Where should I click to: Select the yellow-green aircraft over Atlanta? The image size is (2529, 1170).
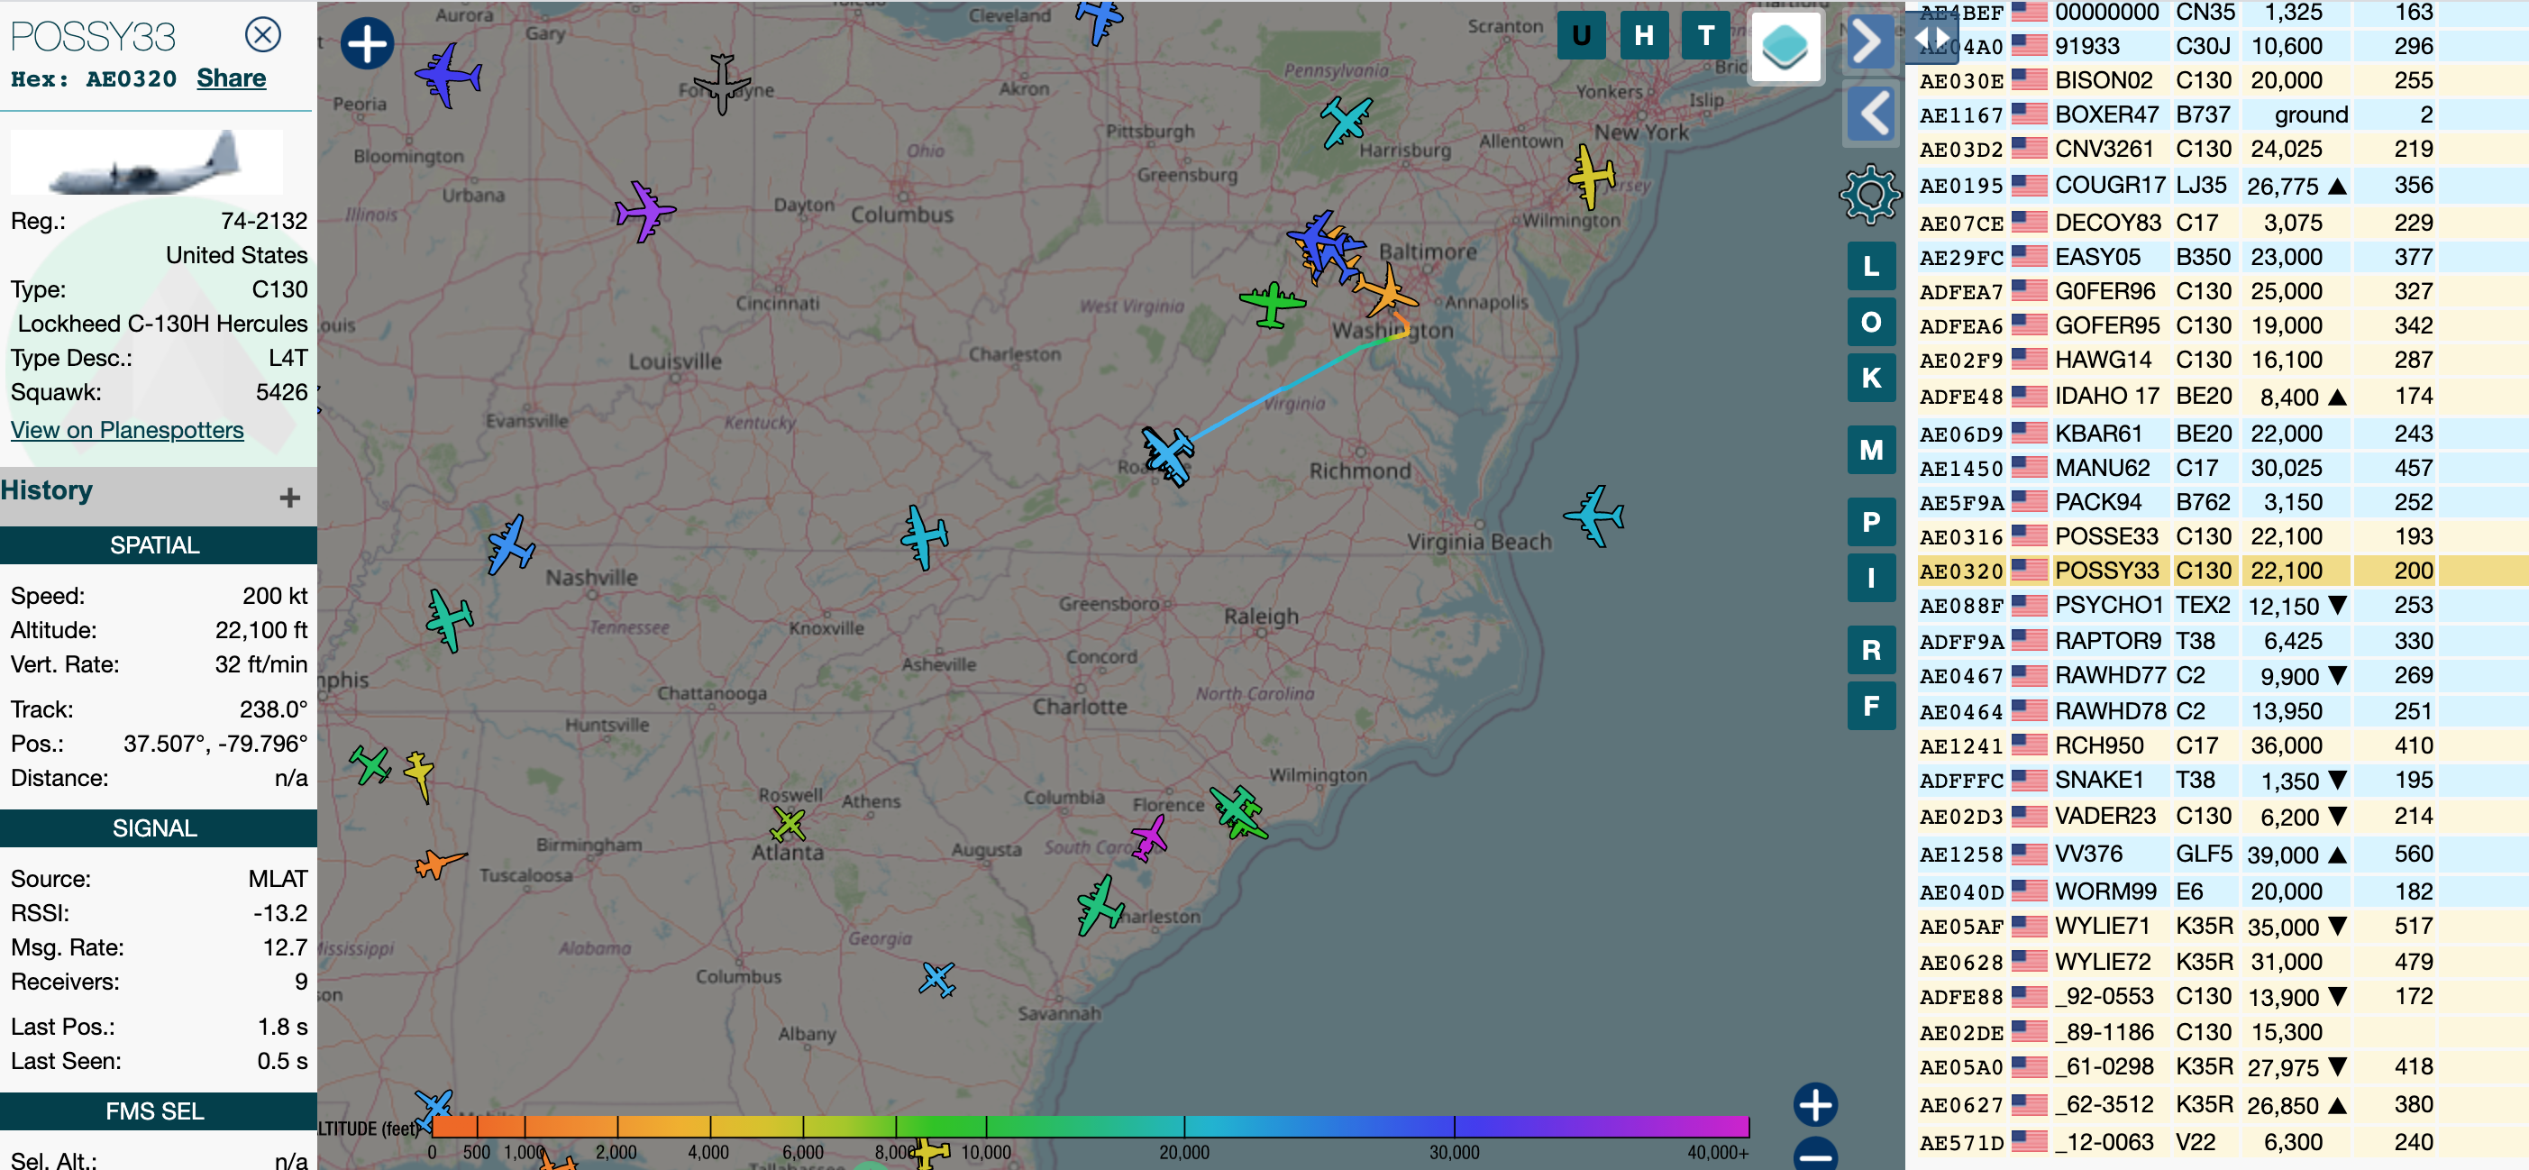pyautogui.click(x=788, y=825)
